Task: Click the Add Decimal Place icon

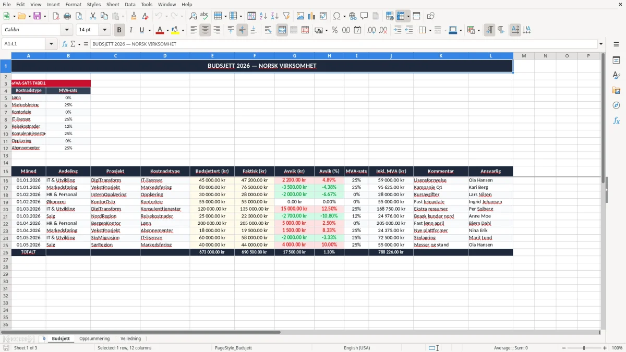Action: (x=372, y=30)
